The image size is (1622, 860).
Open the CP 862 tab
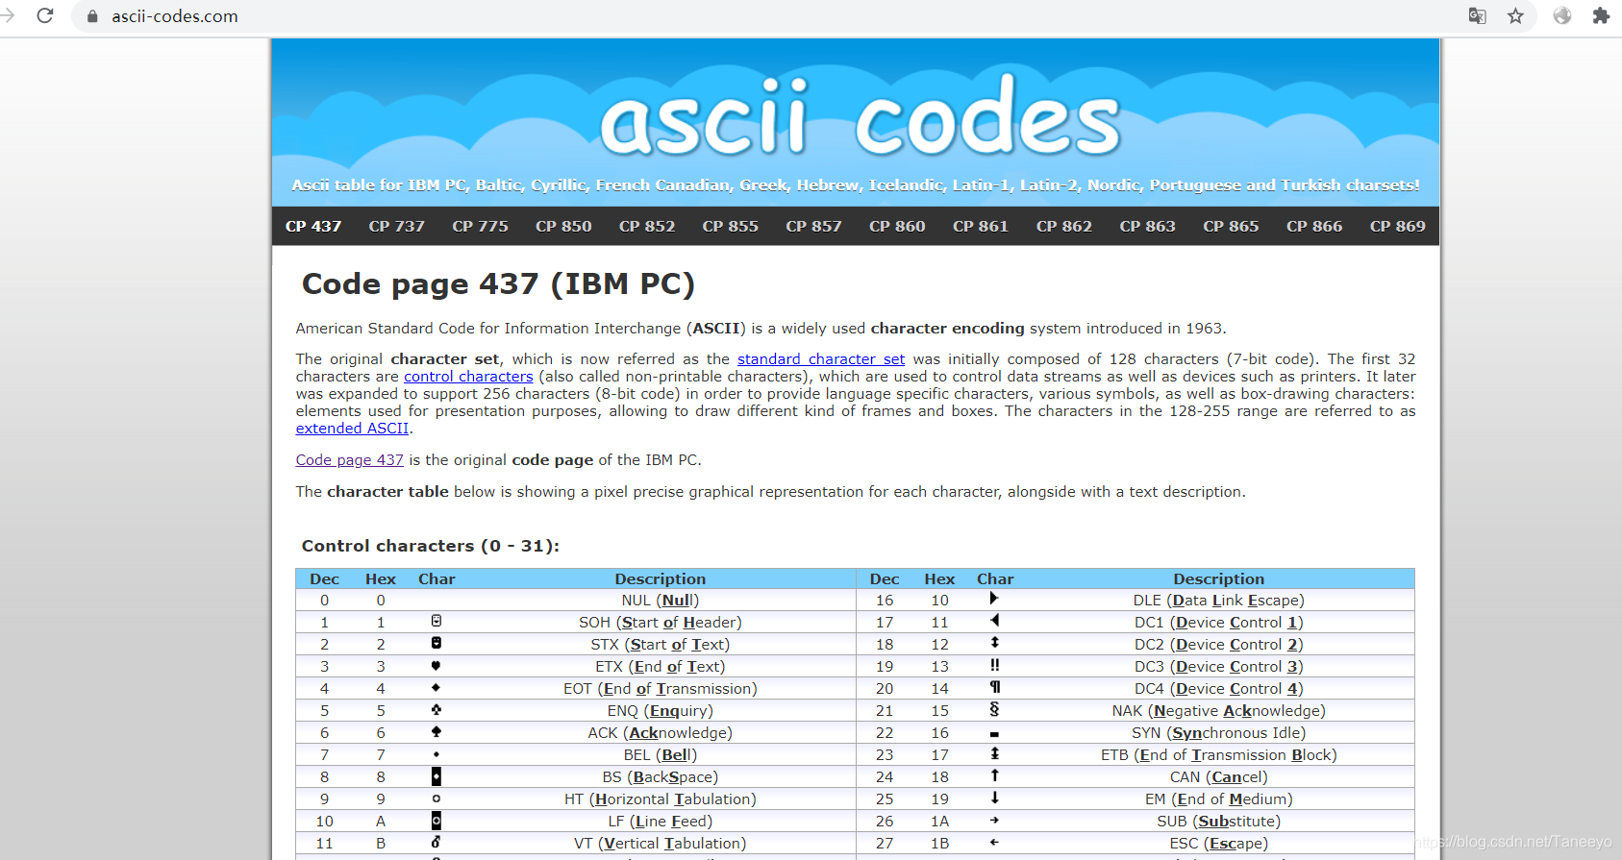1064,226
